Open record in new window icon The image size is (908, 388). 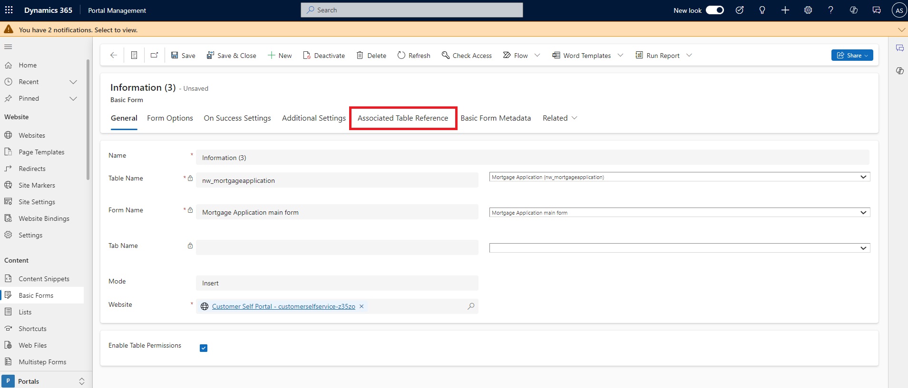pyautogui.click(x=155, y=56)
